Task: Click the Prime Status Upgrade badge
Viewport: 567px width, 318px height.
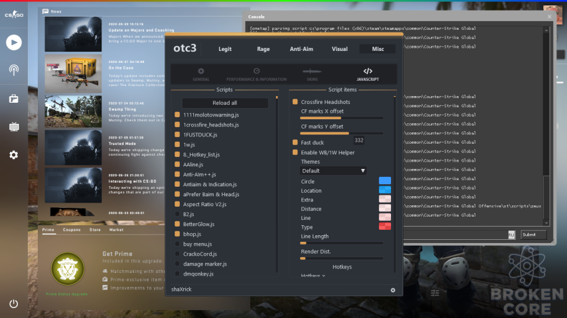Action: coord(68,268)
